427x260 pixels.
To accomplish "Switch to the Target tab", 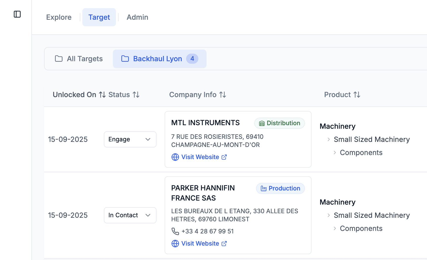I will (99, 17).
